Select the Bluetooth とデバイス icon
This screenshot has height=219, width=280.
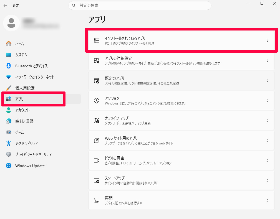click(9, 66)
